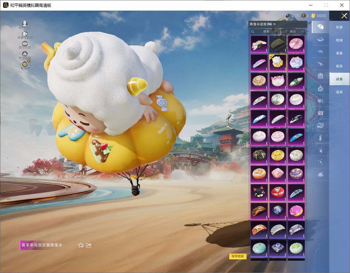The width and height of the screenshot is (350, 273).
Task: Close the inventory with yellow X
Action: point(344,16)
